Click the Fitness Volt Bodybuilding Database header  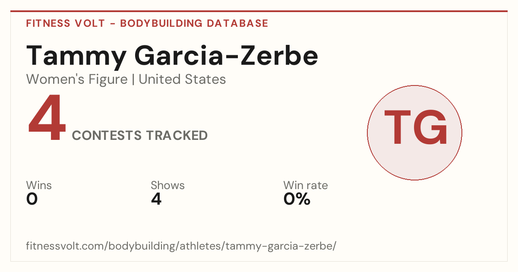tap(147, 23)
